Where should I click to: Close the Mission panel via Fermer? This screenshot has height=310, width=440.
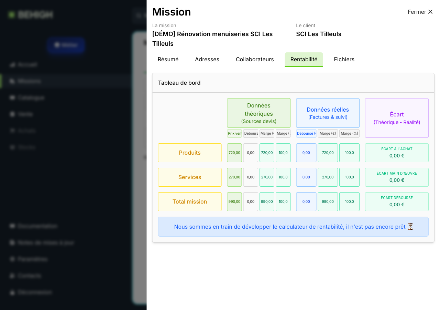420,12
